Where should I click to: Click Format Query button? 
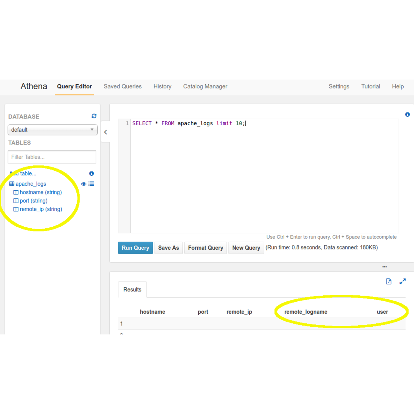click(x=205, y=248)
